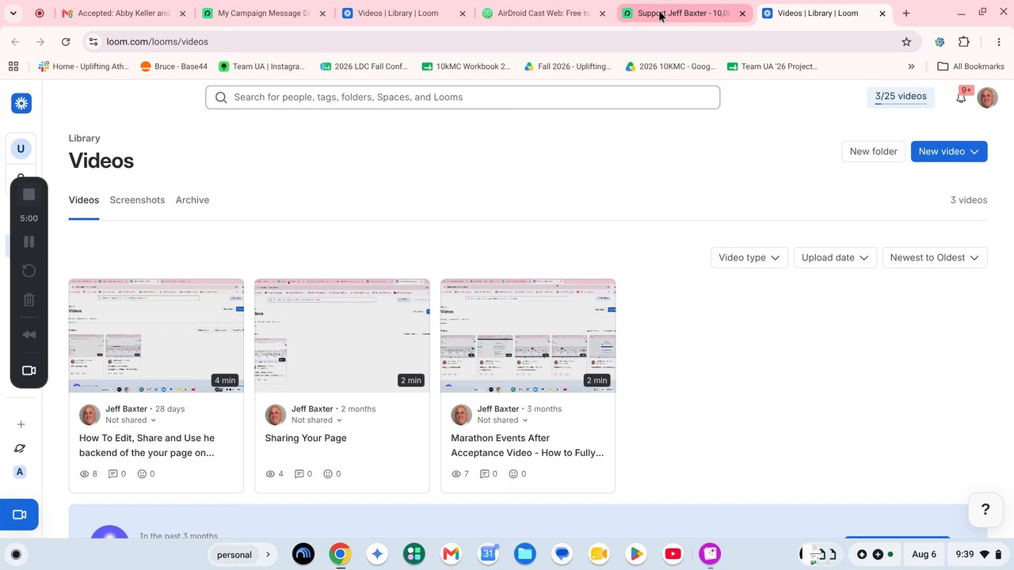Launch YouTube from the shelf
1014x570 pixels.
click(673, 554)
